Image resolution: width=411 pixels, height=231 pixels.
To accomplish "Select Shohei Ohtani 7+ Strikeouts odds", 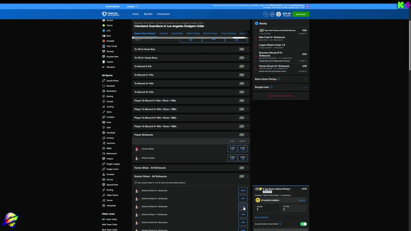I will (x=243, y=214).
